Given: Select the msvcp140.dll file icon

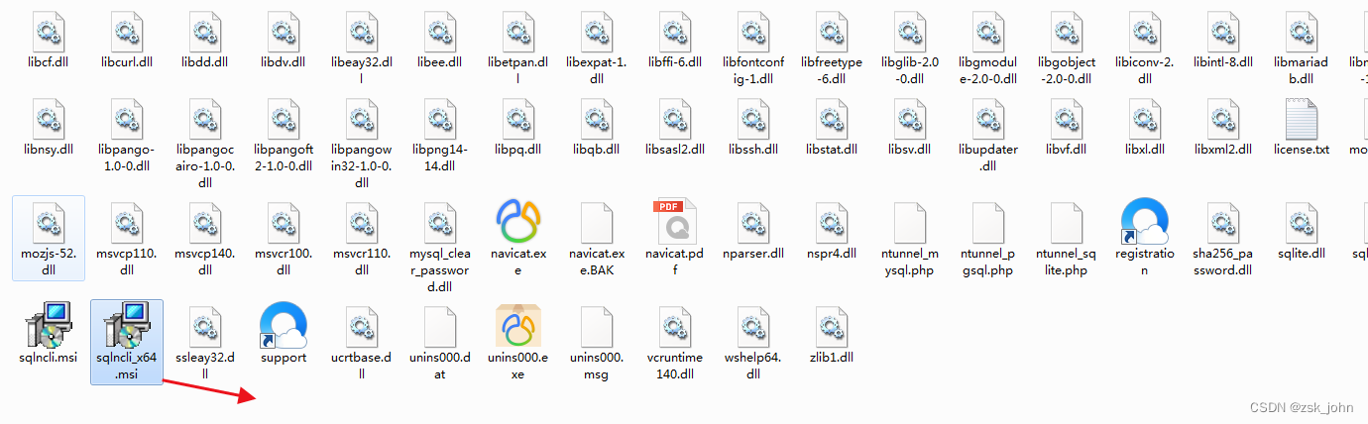Looking at the screenshot, I should (205, 222).
